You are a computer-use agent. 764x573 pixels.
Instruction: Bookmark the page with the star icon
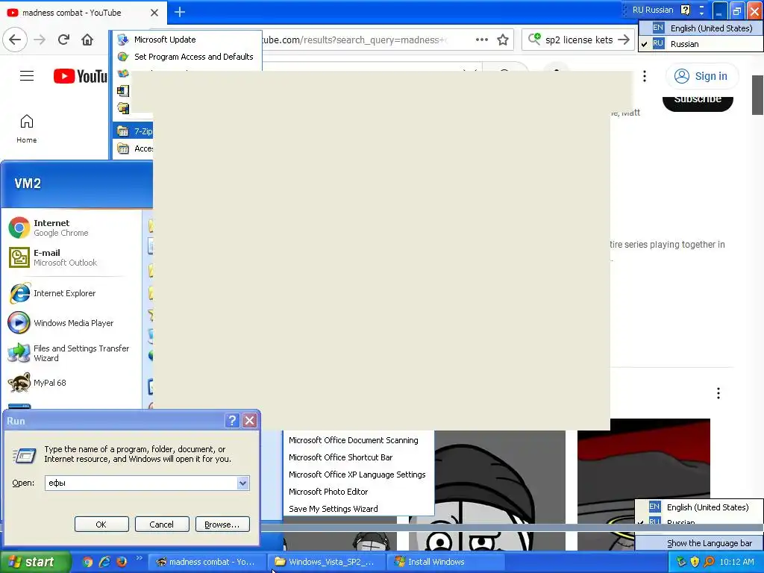503,40
